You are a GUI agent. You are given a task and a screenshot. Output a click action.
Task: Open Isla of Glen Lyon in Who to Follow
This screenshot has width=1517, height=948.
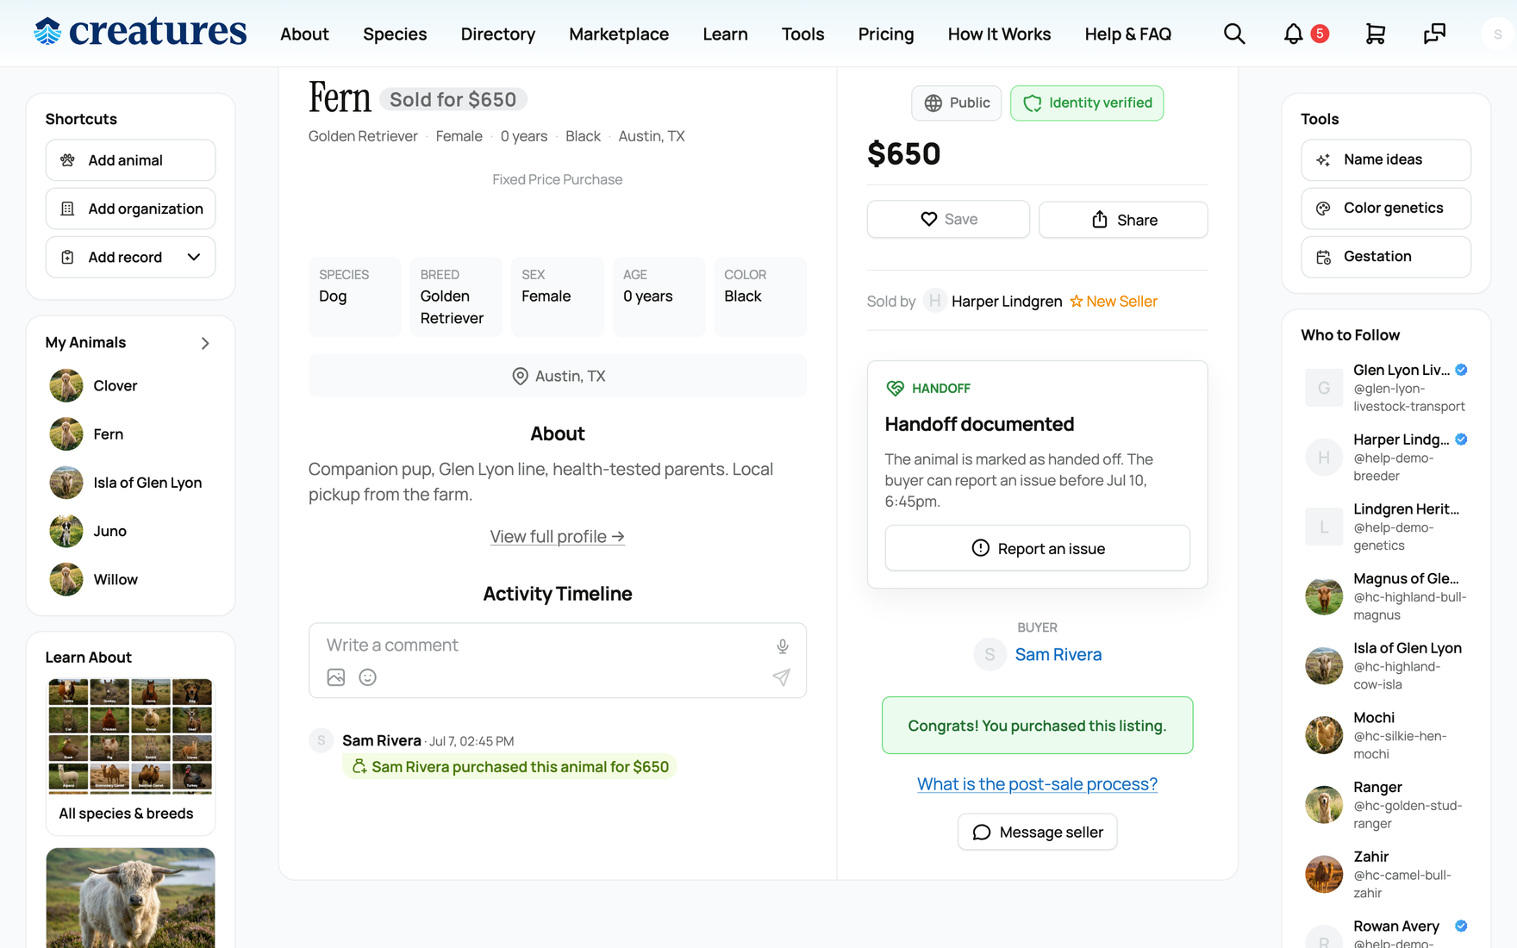click(x=1386, y=665)
